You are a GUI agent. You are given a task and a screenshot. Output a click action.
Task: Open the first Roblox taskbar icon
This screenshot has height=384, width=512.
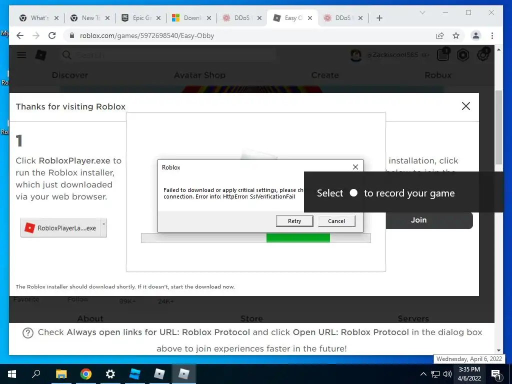coord(159,374)
